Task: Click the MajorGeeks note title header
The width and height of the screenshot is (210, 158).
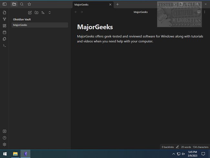Action: [141, 12]
